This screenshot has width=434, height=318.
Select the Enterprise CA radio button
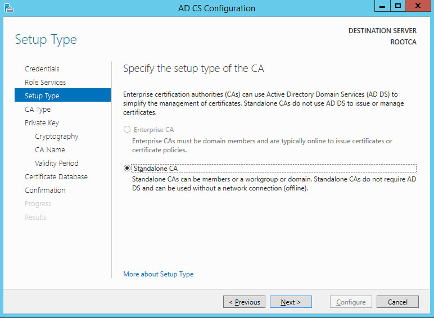[127, 129]
